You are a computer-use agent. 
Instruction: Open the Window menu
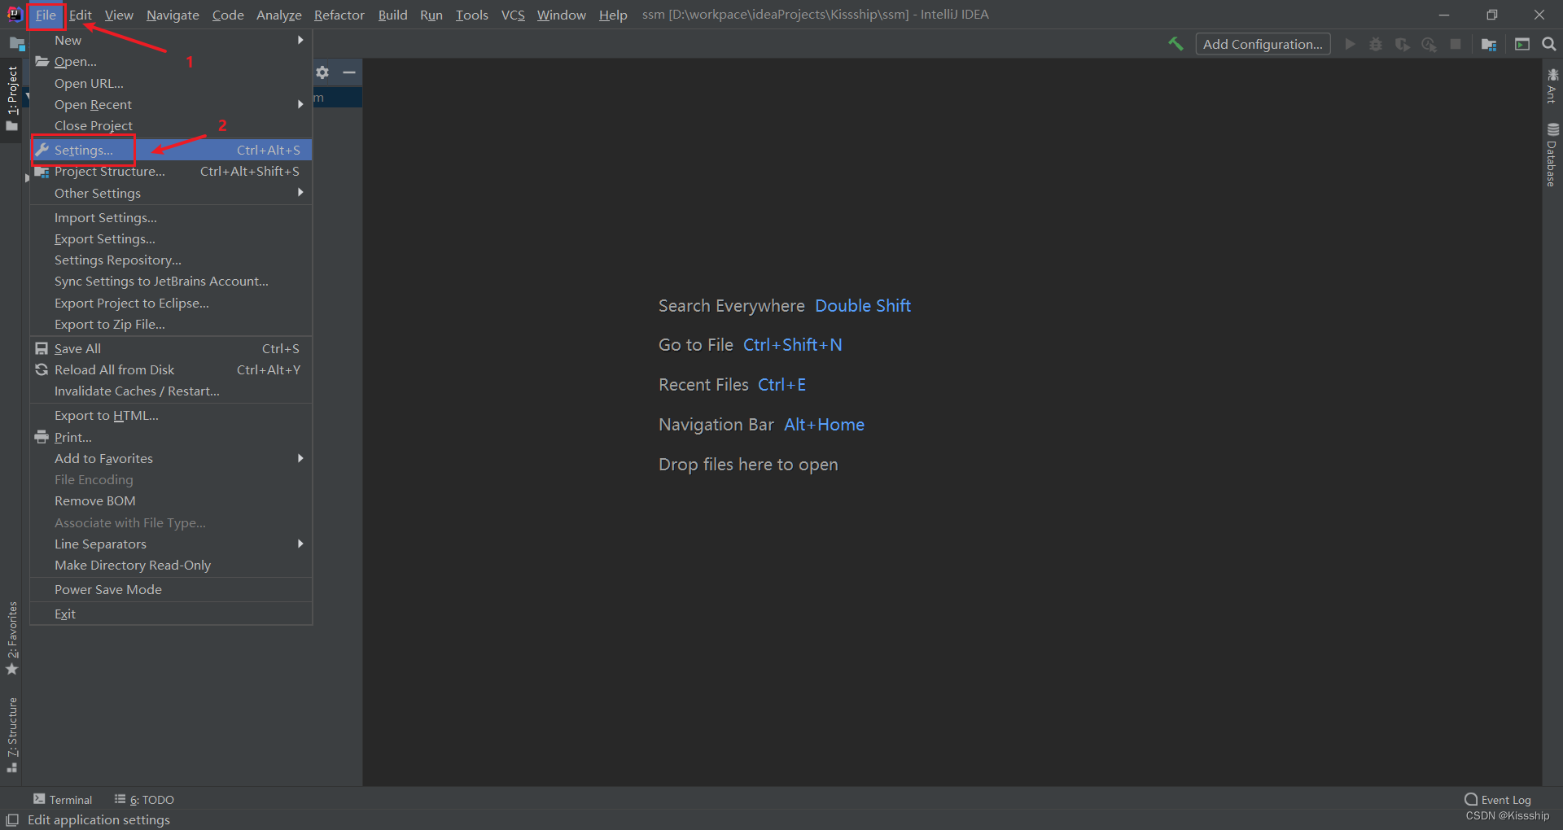pos(561,15)
